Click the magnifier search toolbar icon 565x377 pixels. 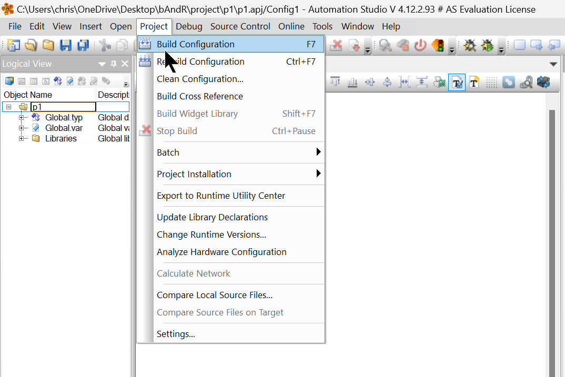pyautogui.click(x=385, y=45)
